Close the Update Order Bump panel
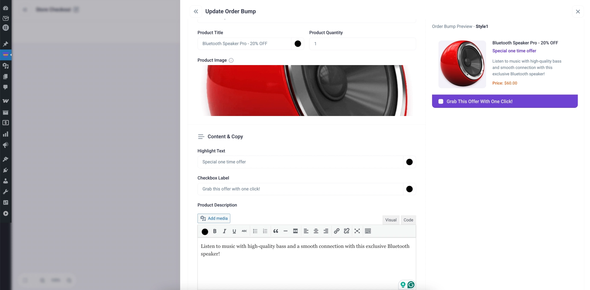 [x=578, y=11]
